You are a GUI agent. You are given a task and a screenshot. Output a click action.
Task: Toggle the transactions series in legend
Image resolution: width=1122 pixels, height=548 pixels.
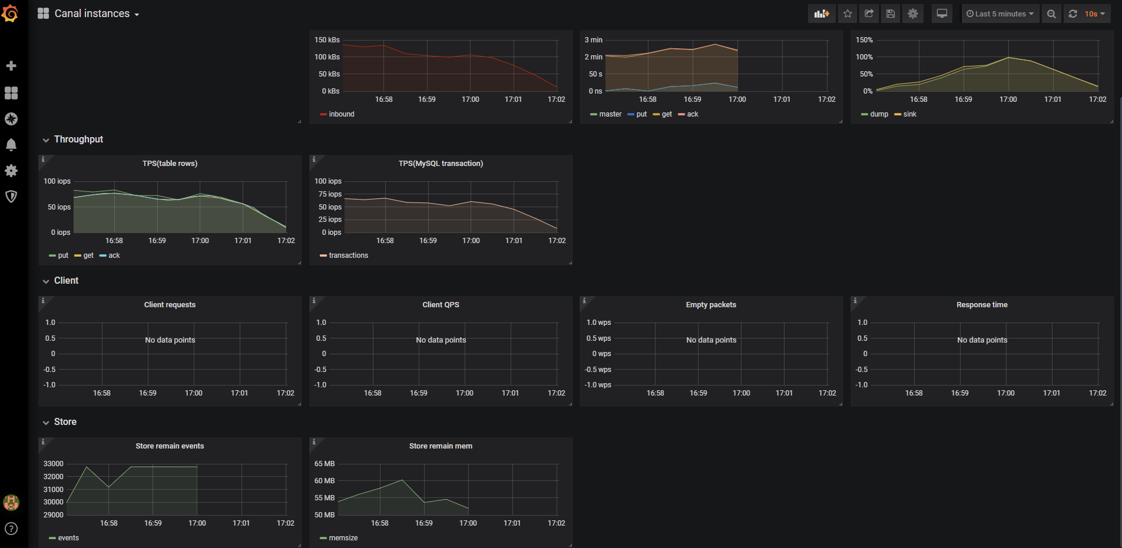click(348, 255)
